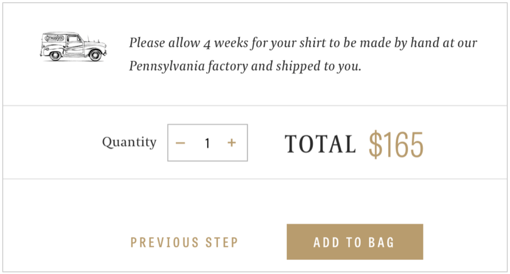Increase quantity with the plus icon

pyautogui.click(x=232, y=143)
